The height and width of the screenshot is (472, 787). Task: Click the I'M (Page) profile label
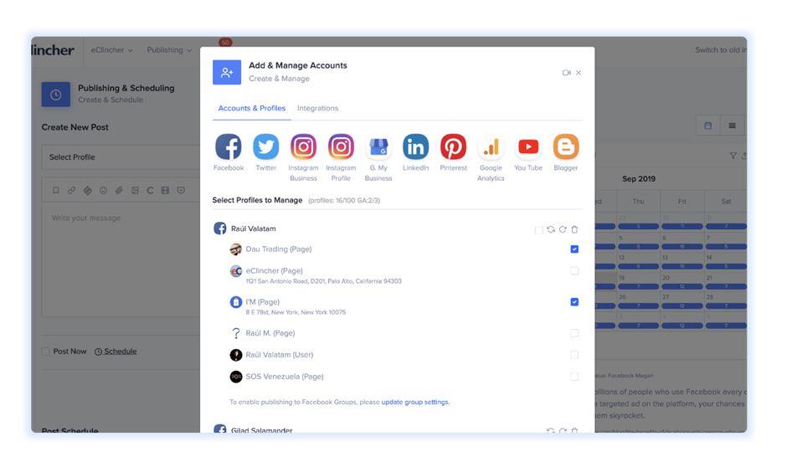(x=263, y=301)
